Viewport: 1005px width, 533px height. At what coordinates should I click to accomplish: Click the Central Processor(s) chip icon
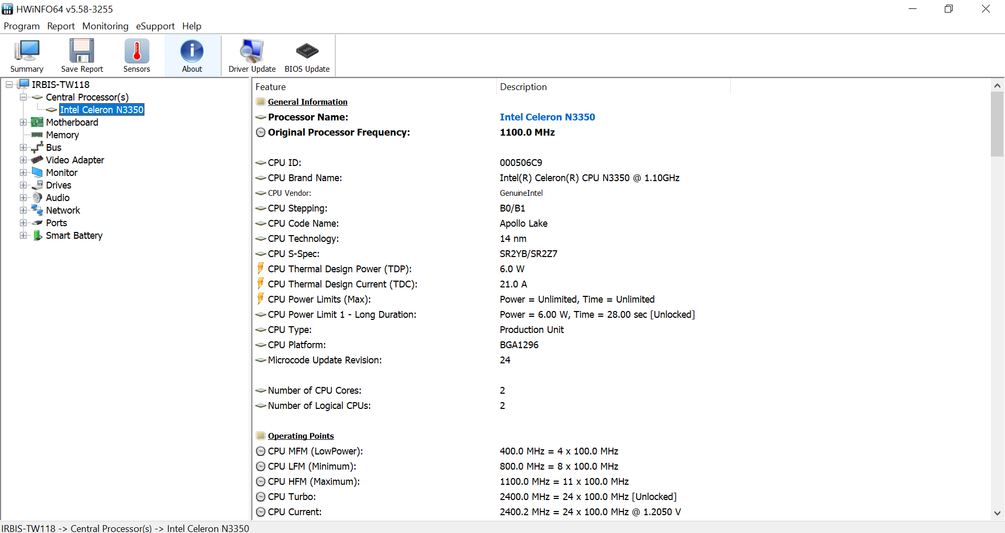coord(37,97)
